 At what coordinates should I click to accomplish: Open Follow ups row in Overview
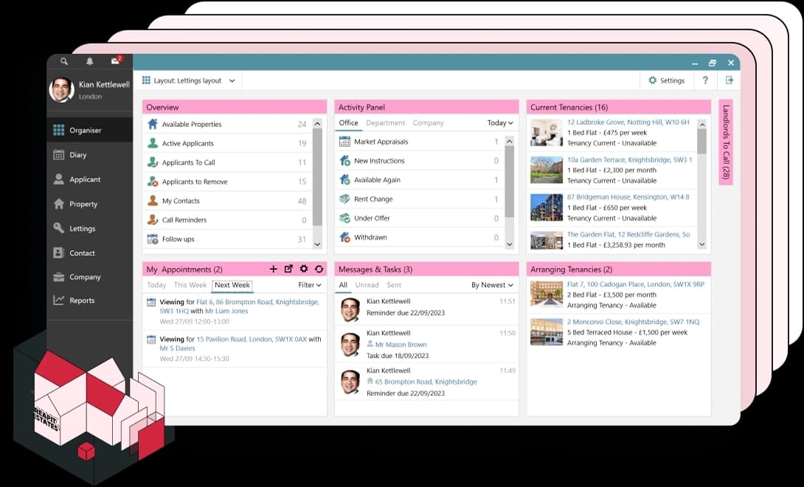pyautogui.click(x=227, y=239)
